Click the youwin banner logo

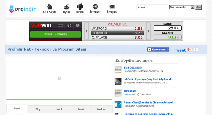pyautogui.click(x=41, y=25)
